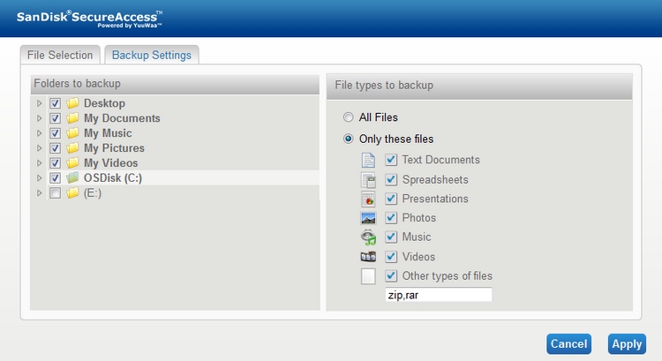Screen dimensions: 662x361
Task: Click the Apply button
Action: pyautogui.click(x=627, y=344)
